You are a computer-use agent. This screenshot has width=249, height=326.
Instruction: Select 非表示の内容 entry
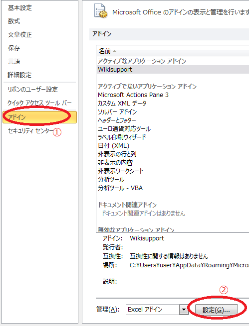[115, 163]
